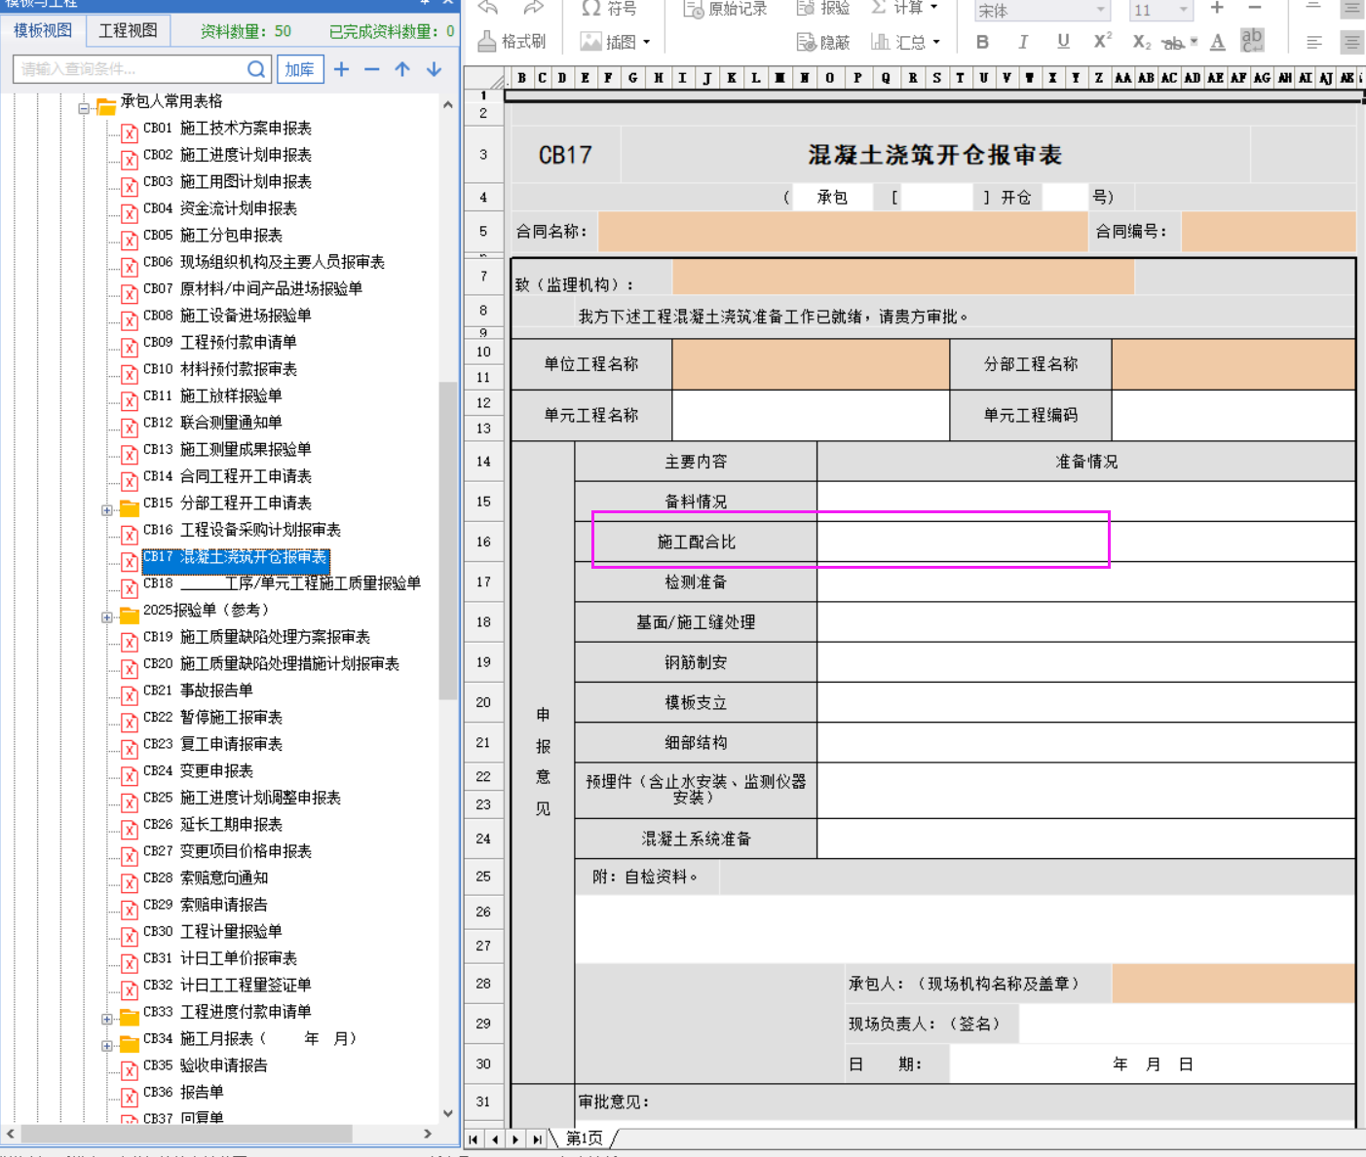This screenshot has height=1157, width=1366.
Task: Open the 插图 dropdown
Action: click(x=616, y=42)
